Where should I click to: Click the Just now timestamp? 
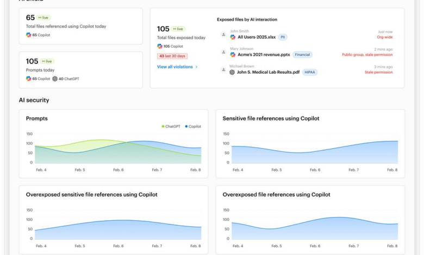[385, 31]
